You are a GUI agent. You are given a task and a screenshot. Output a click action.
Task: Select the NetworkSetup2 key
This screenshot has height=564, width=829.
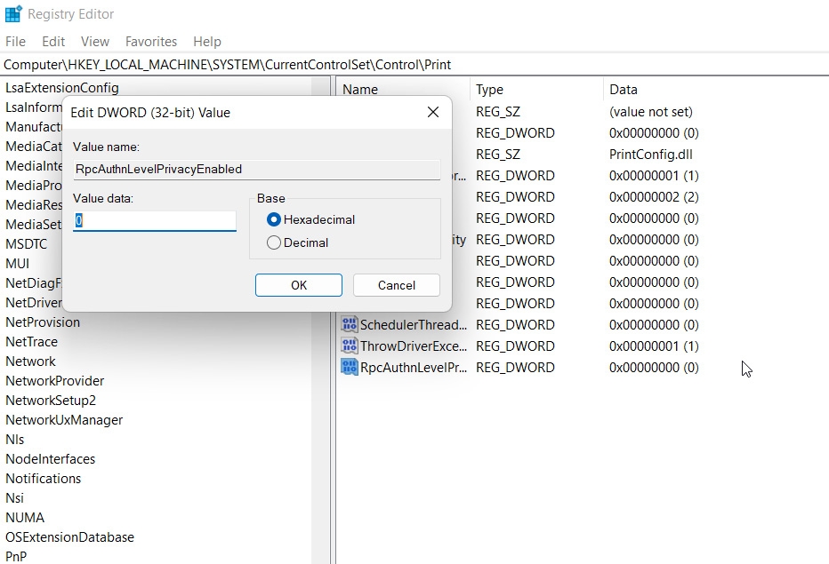coord(51,401)
